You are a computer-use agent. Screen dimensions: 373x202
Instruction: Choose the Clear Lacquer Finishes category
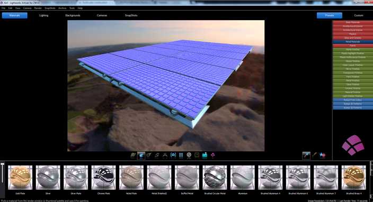coord(352,65)
